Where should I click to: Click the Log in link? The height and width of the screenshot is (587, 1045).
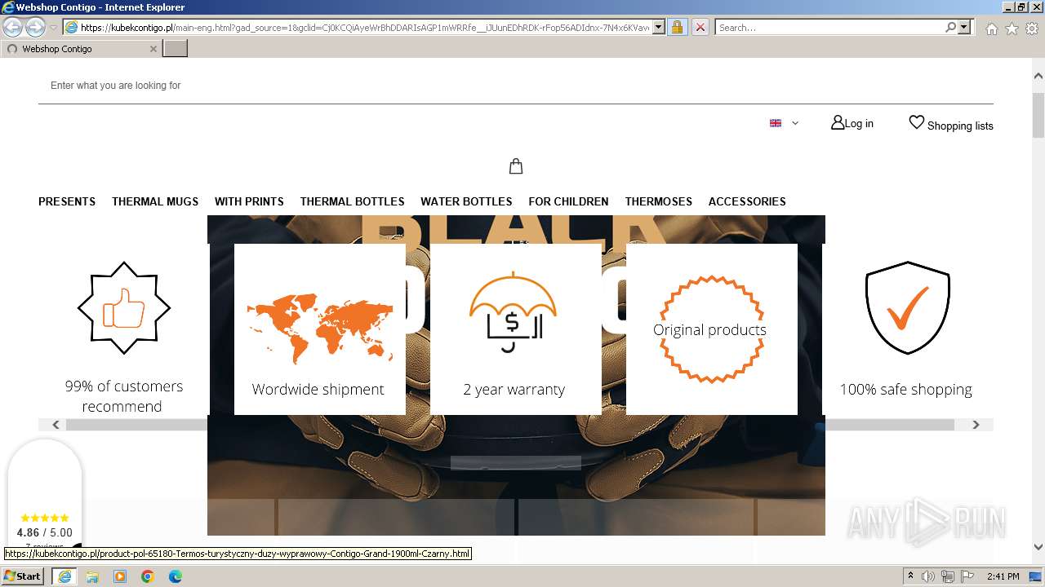[859, 124]
